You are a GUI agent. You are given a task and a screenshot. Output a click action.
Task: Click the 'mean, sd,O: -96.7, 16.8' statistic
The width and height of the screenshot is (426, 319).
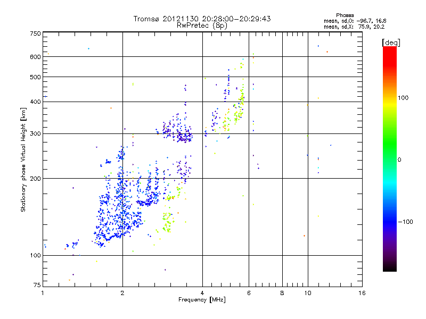click(x=355, y=21)
